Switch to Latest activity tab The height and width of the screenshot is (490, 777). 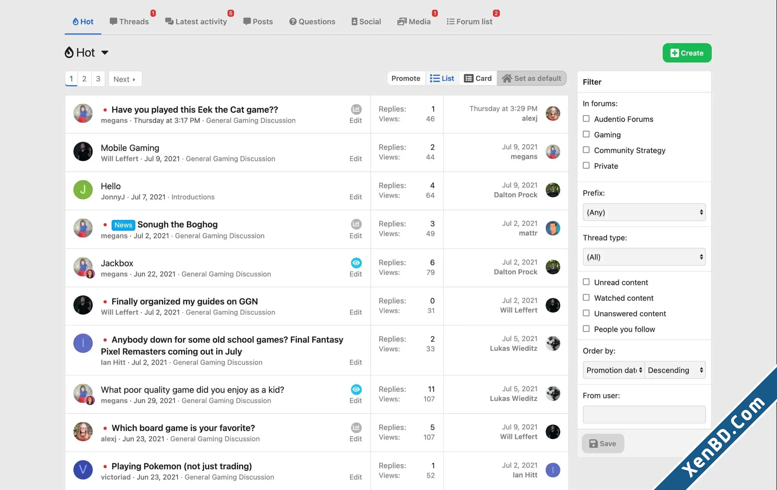196,21
